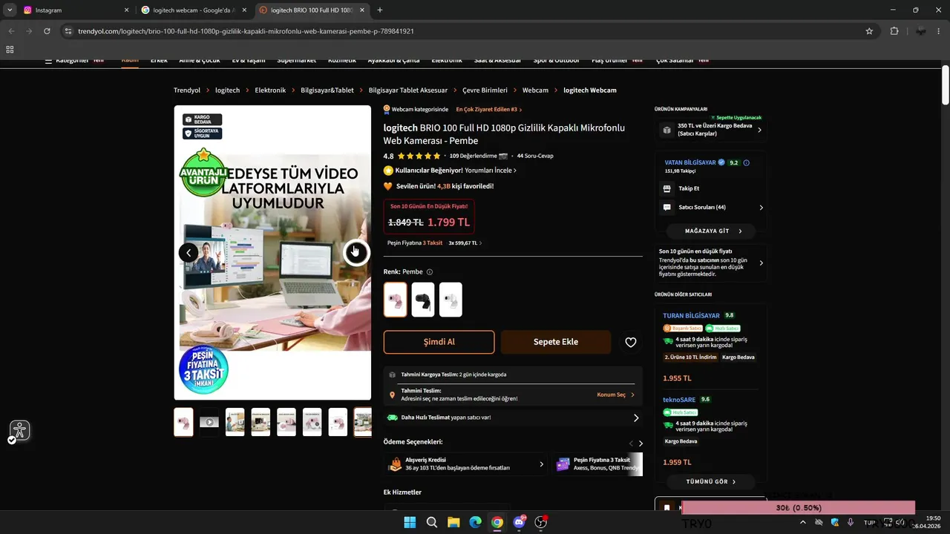Image resolution: width=950 pixels, height=534 pixels.
Task: Expand Satıcı Soruları (44)
Action: [x=712, y=208]
